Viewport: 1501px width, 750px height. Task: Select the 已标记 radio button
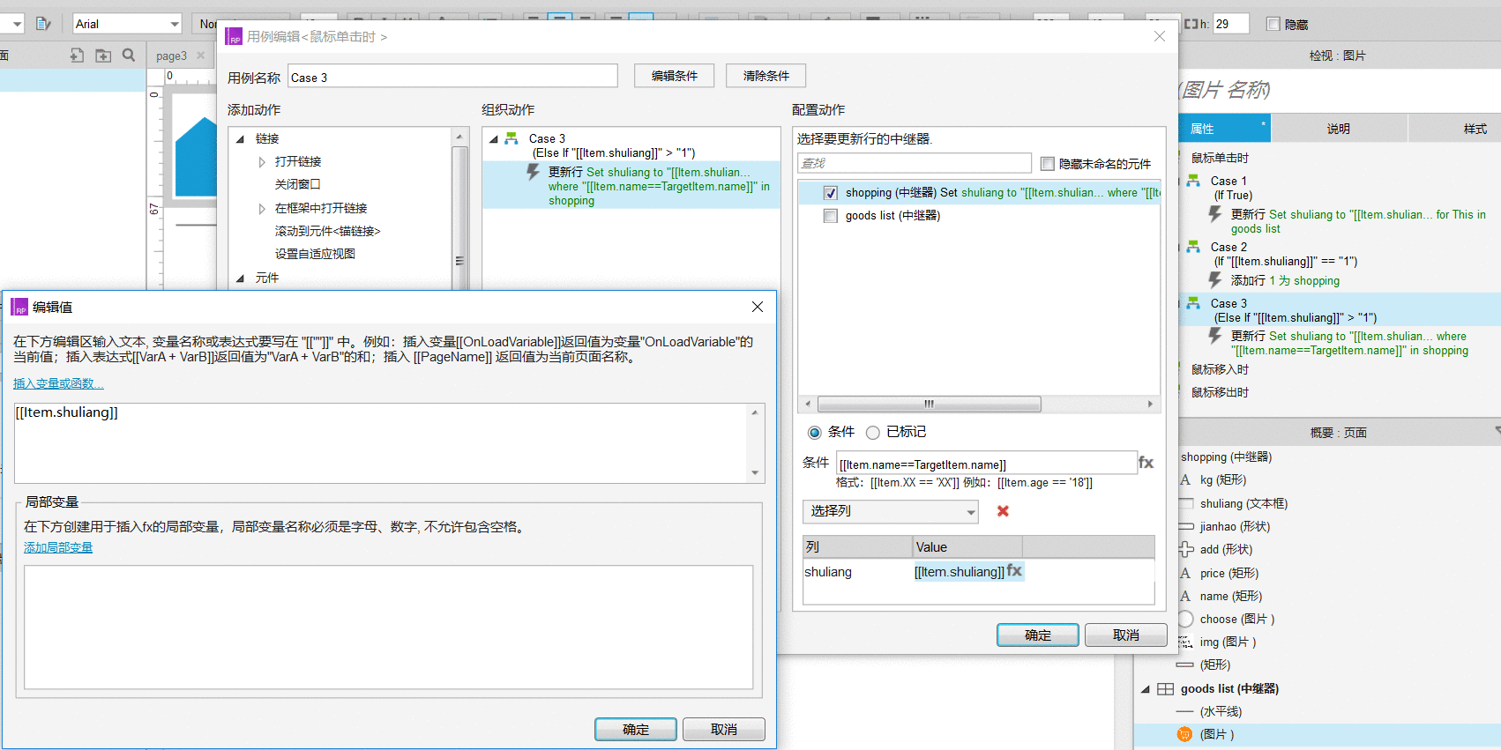(x=873, y=432)
